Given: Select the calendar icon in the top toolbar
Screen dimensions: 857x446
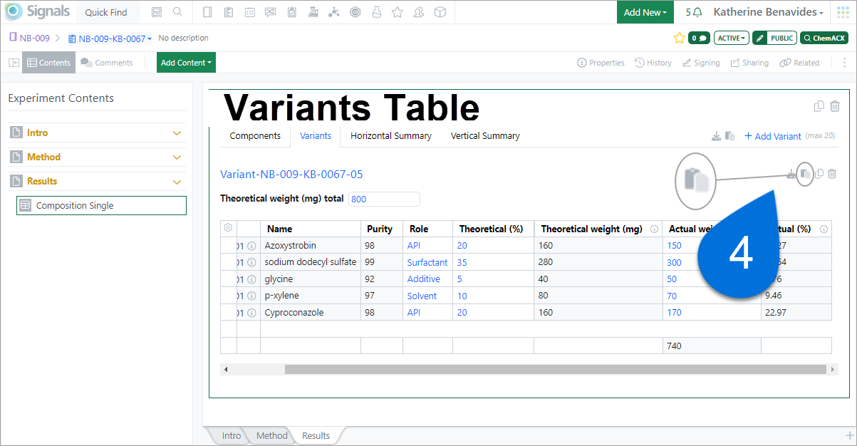Looking at the screenshot, I should click(249, 11).
